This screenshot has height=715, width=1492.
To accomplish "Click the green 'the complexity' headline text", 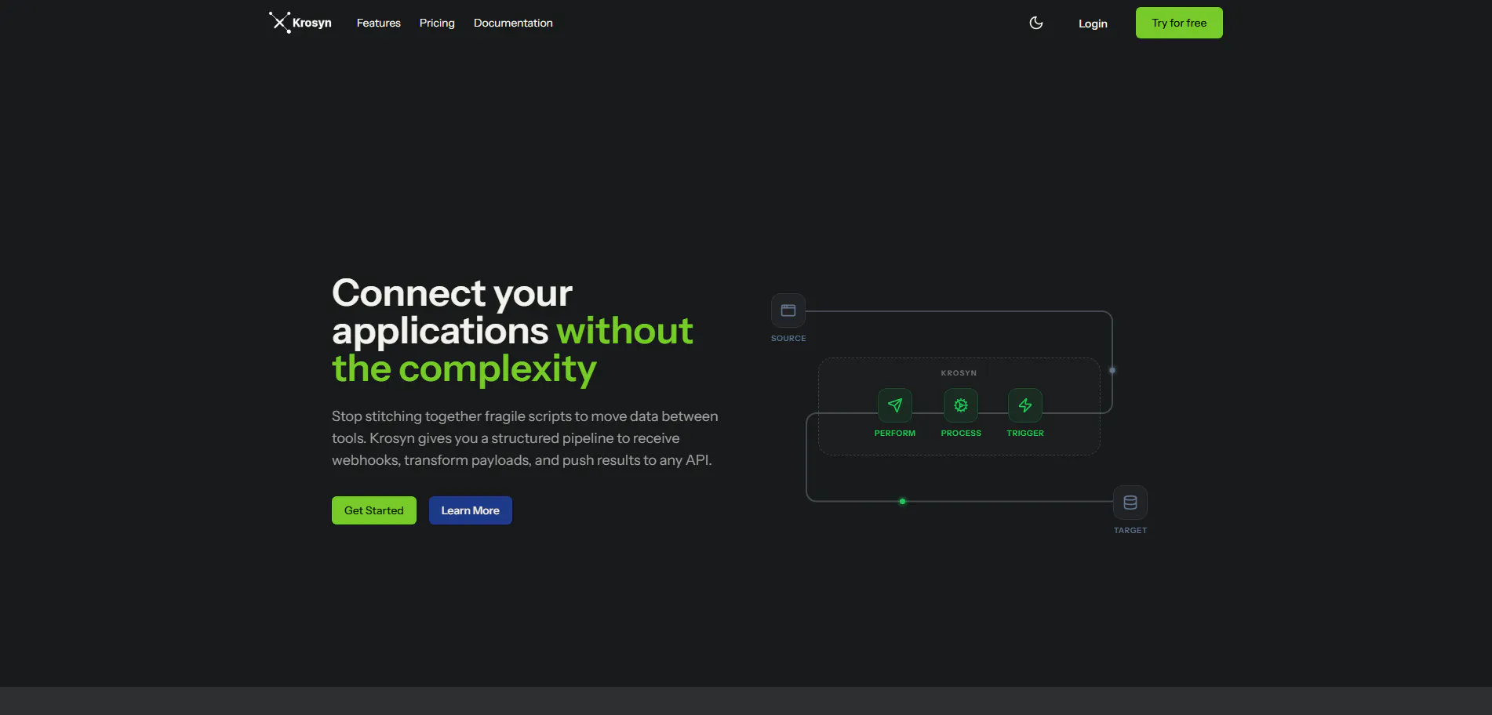I will 464,368.
